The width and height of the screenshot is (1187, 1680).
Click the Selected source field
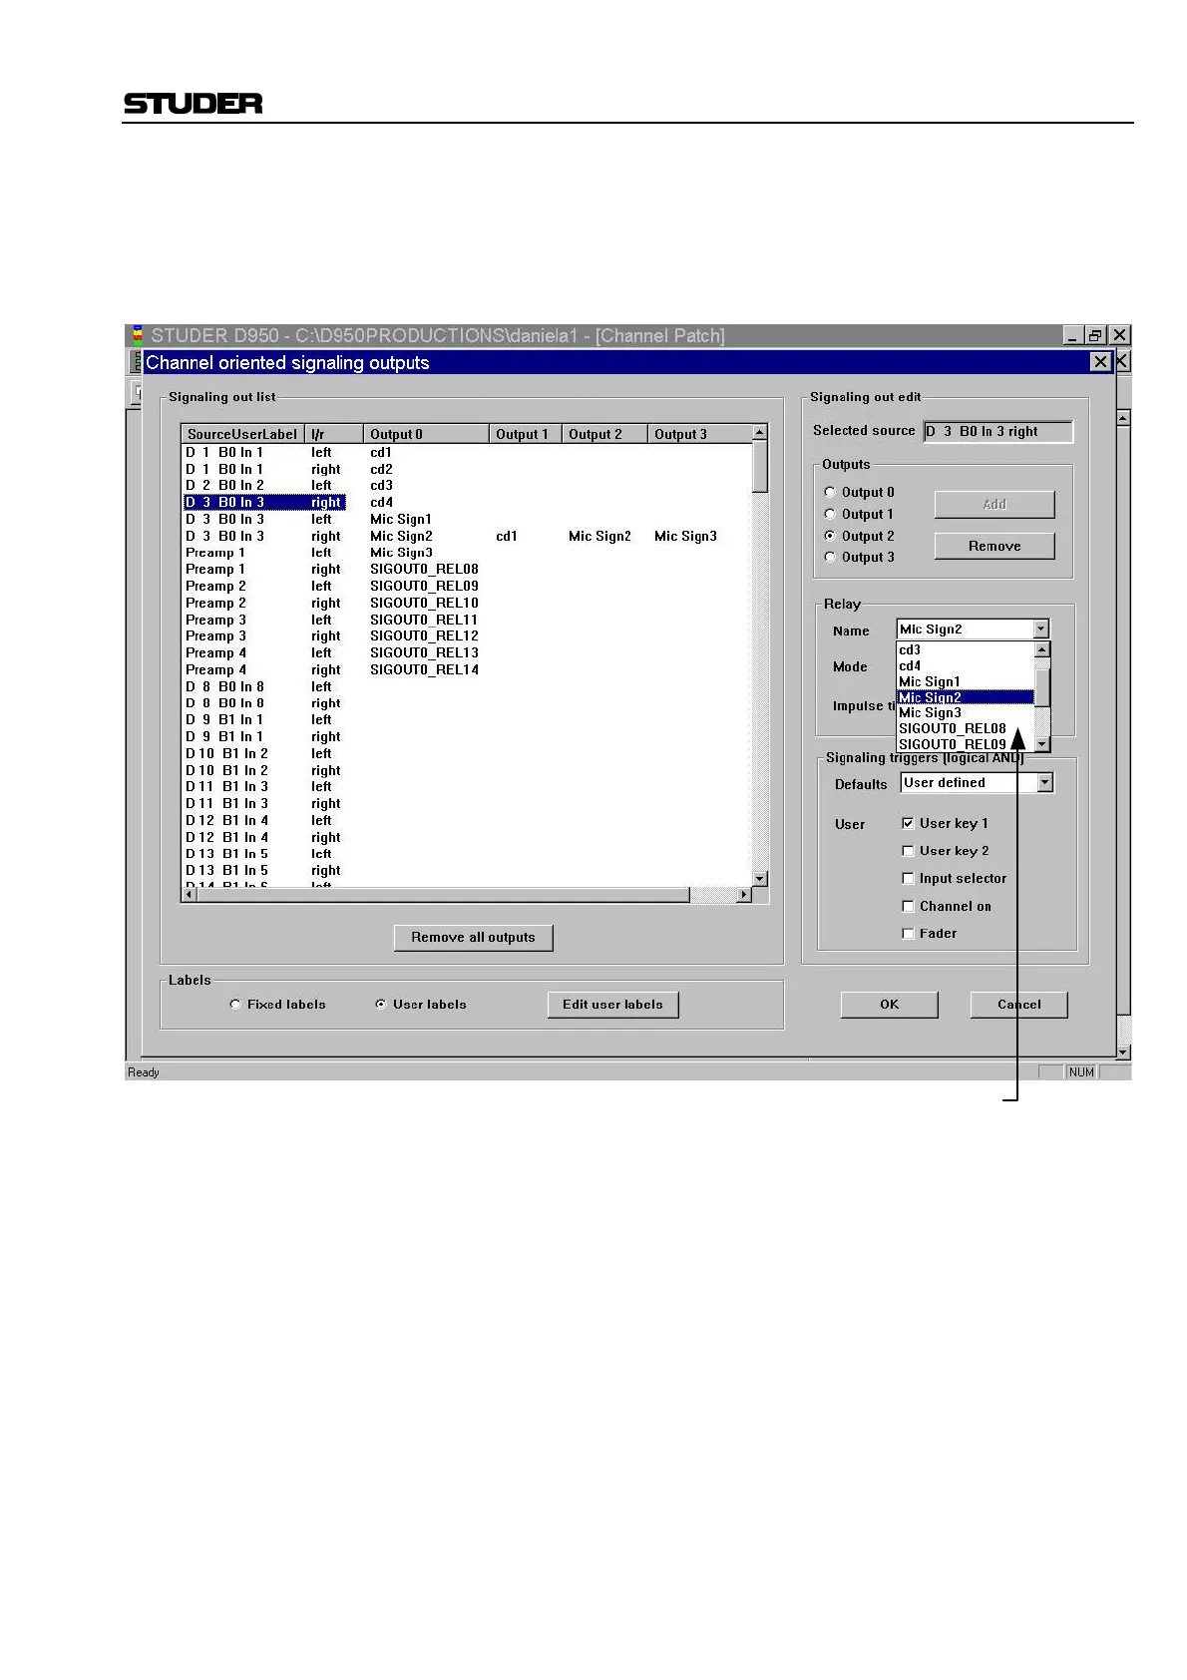[x=998, y=431]
